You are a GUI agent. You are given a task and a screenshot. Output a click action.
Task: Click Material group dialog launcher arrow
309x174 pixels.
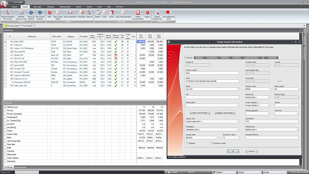point(44,21)
